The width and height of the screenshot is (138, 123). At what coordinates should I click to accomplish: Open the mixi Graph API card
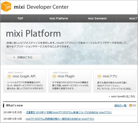[x=25, y=81]
